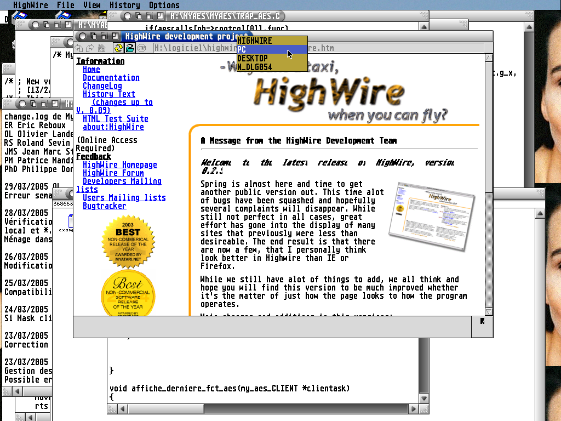Image resolution: width=561 pixels, height=421 pixels.
Task: Stop loading with the STOP sign icon
Action: click(x=142, y=48)
